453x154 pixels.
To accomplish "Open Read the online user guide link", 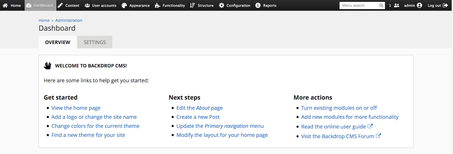I will pos(334,127).
